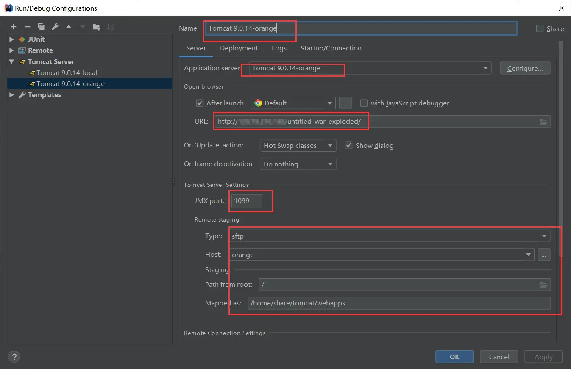
Task: Expand the Remote tree node
Action: (11, 50)
